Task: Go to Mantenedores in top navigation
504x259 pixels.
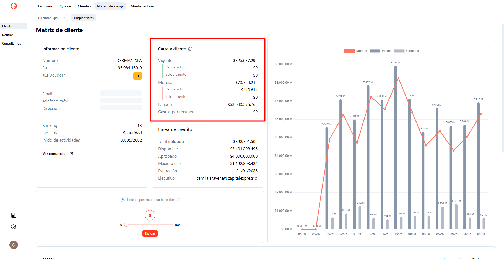Action: tap(143, 6)
